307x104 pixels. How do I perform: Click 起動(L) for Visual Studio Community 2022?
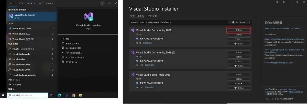tap(239, 35)
